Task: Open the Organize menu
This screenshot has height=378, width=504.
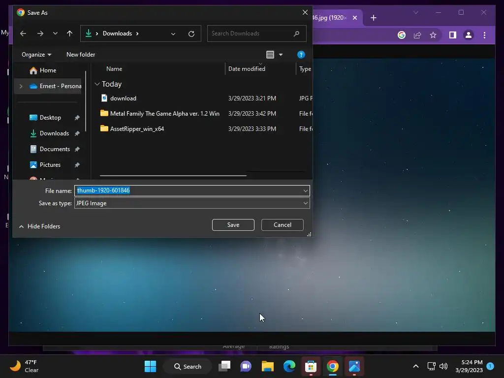Action: (x=36, y=55)
